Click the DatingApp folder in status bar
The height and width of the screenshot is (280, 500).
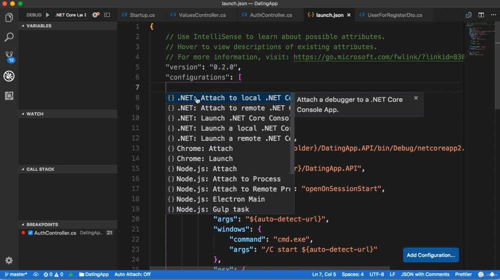click(x=94, y=275)
